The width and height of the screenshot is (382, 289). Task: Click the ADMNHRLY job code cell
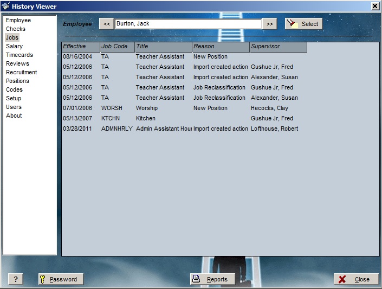pyautogui.click(x=117, y=129)
